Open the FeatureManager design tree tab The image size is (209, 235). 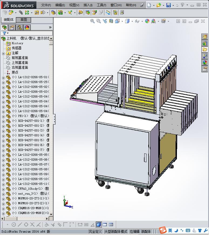5,27
